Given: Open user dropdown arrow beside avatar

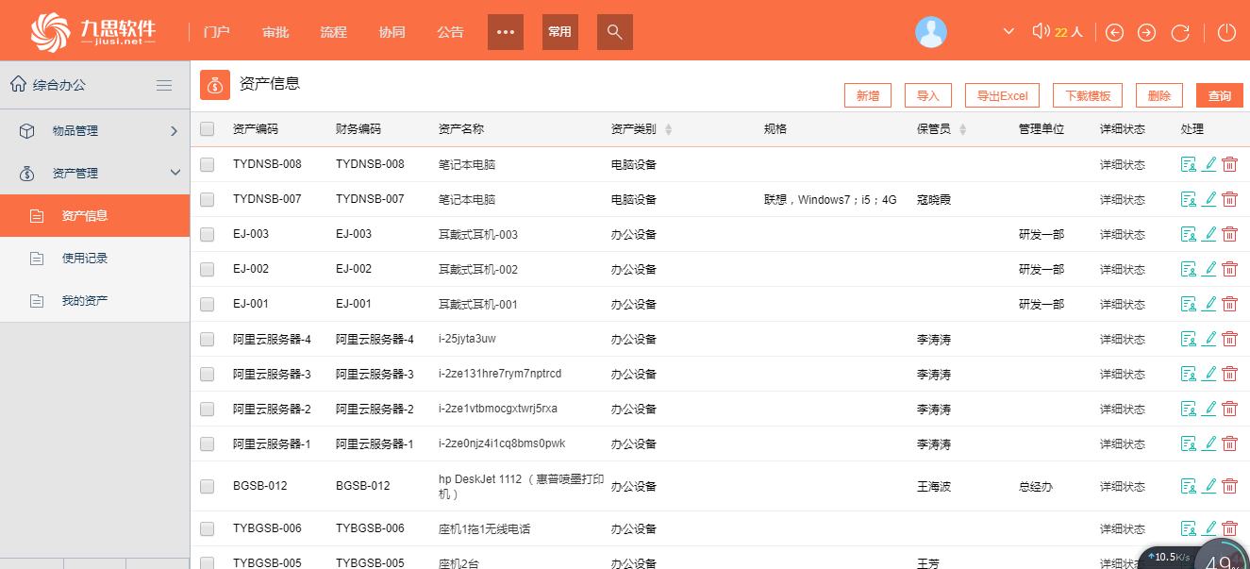Looking at the screenshot, I should pos(1008,32).
